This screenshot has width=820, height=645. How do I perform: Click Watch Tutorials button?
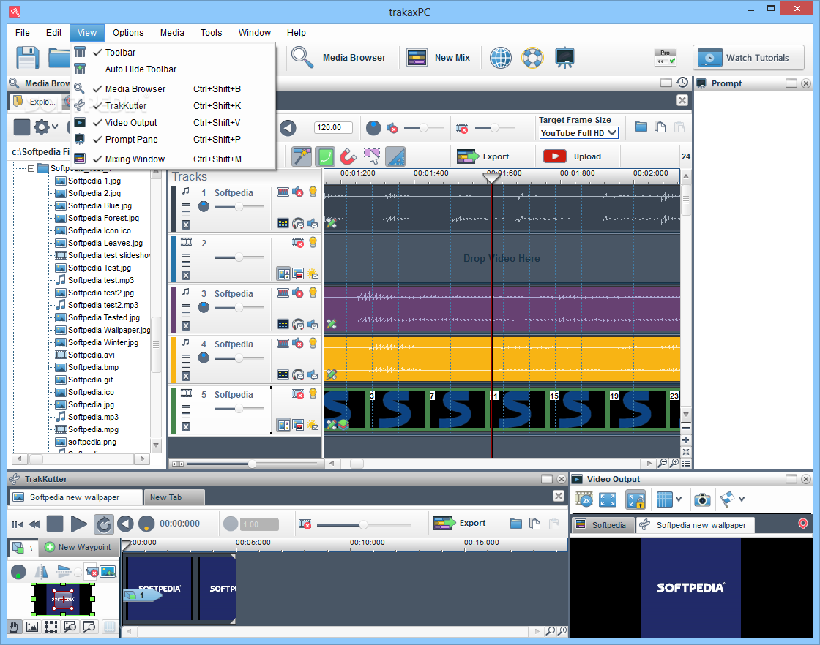click(x=748, y=58)
